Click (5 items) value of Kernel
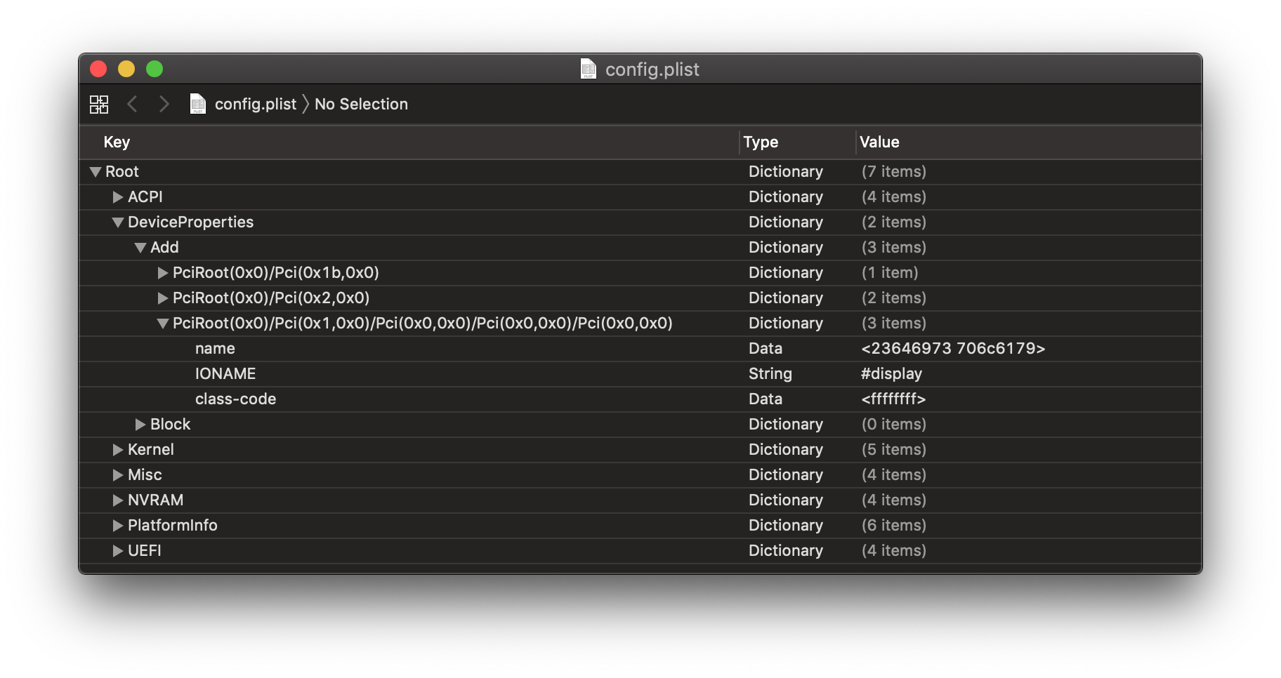Viewport: 1281px width, 678px height. (x=894, y=450)
